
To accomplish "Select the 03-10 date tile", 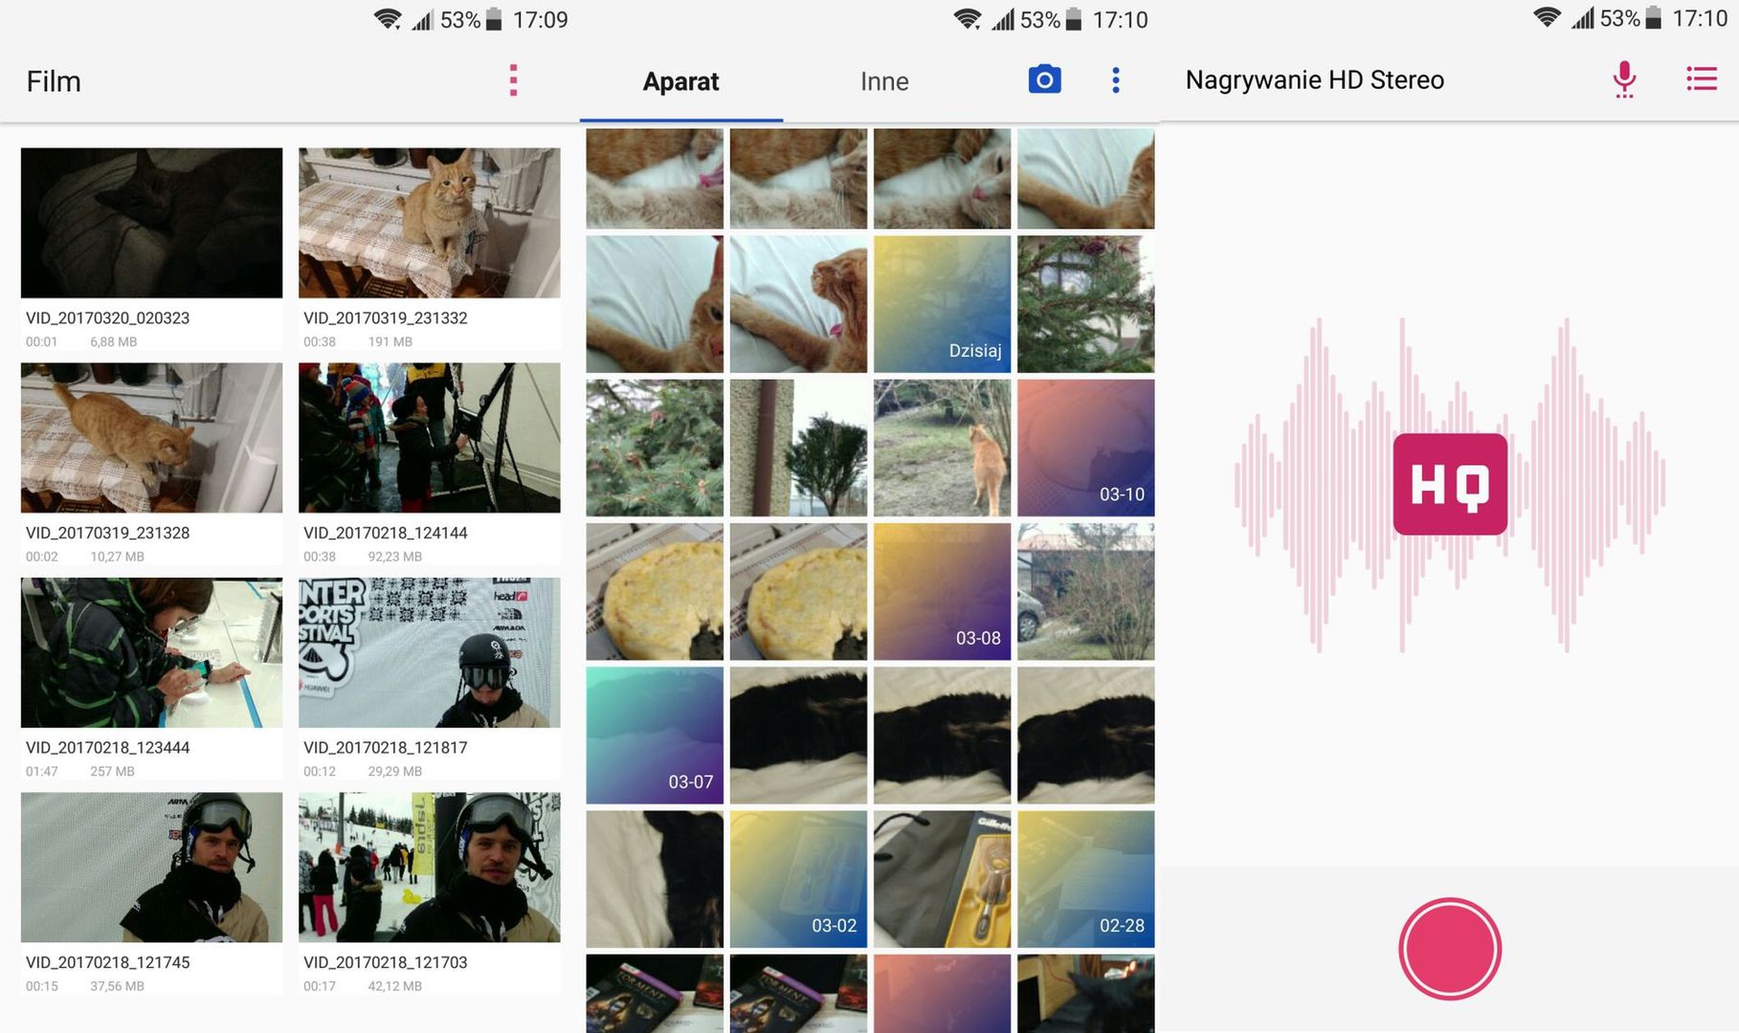I will 1085,448.
